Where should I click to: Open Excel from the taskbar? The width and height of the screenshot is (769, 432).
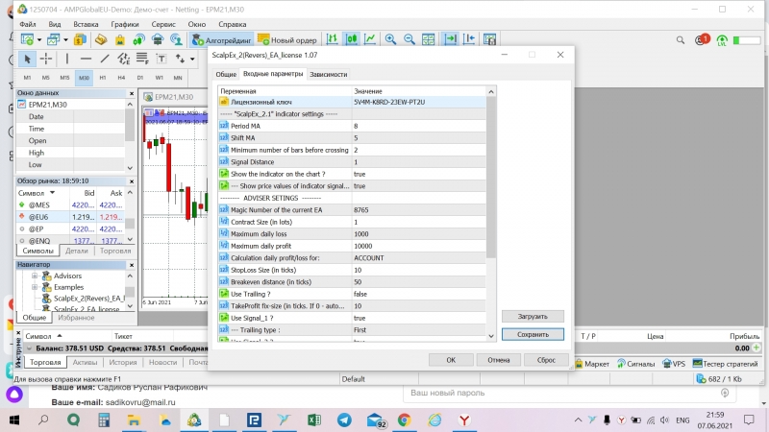(314, 420)
